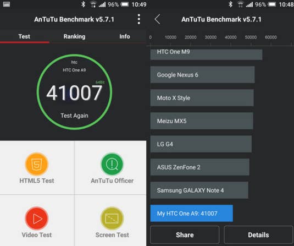The height and width of the screenshot is (246, 294).
Task: Select the Test tab
Action: coord(24,36)
